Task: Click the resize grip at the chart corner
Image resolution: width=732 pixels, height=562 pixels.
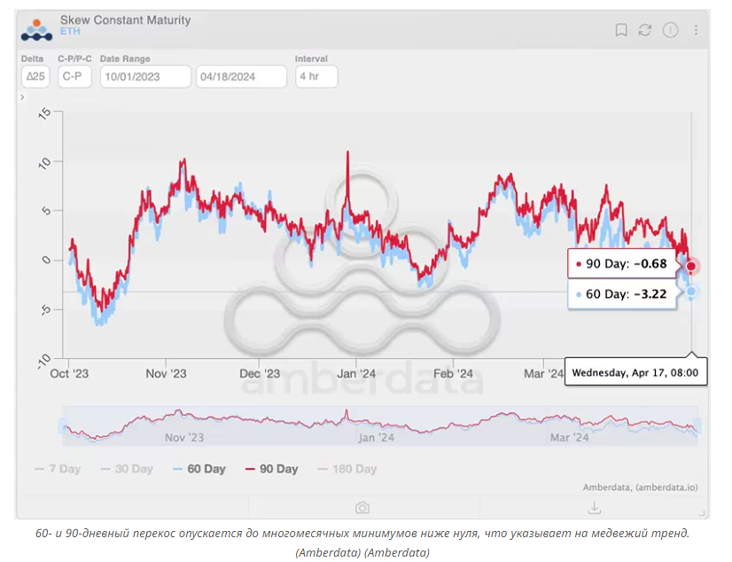Action: click(702, 512)
